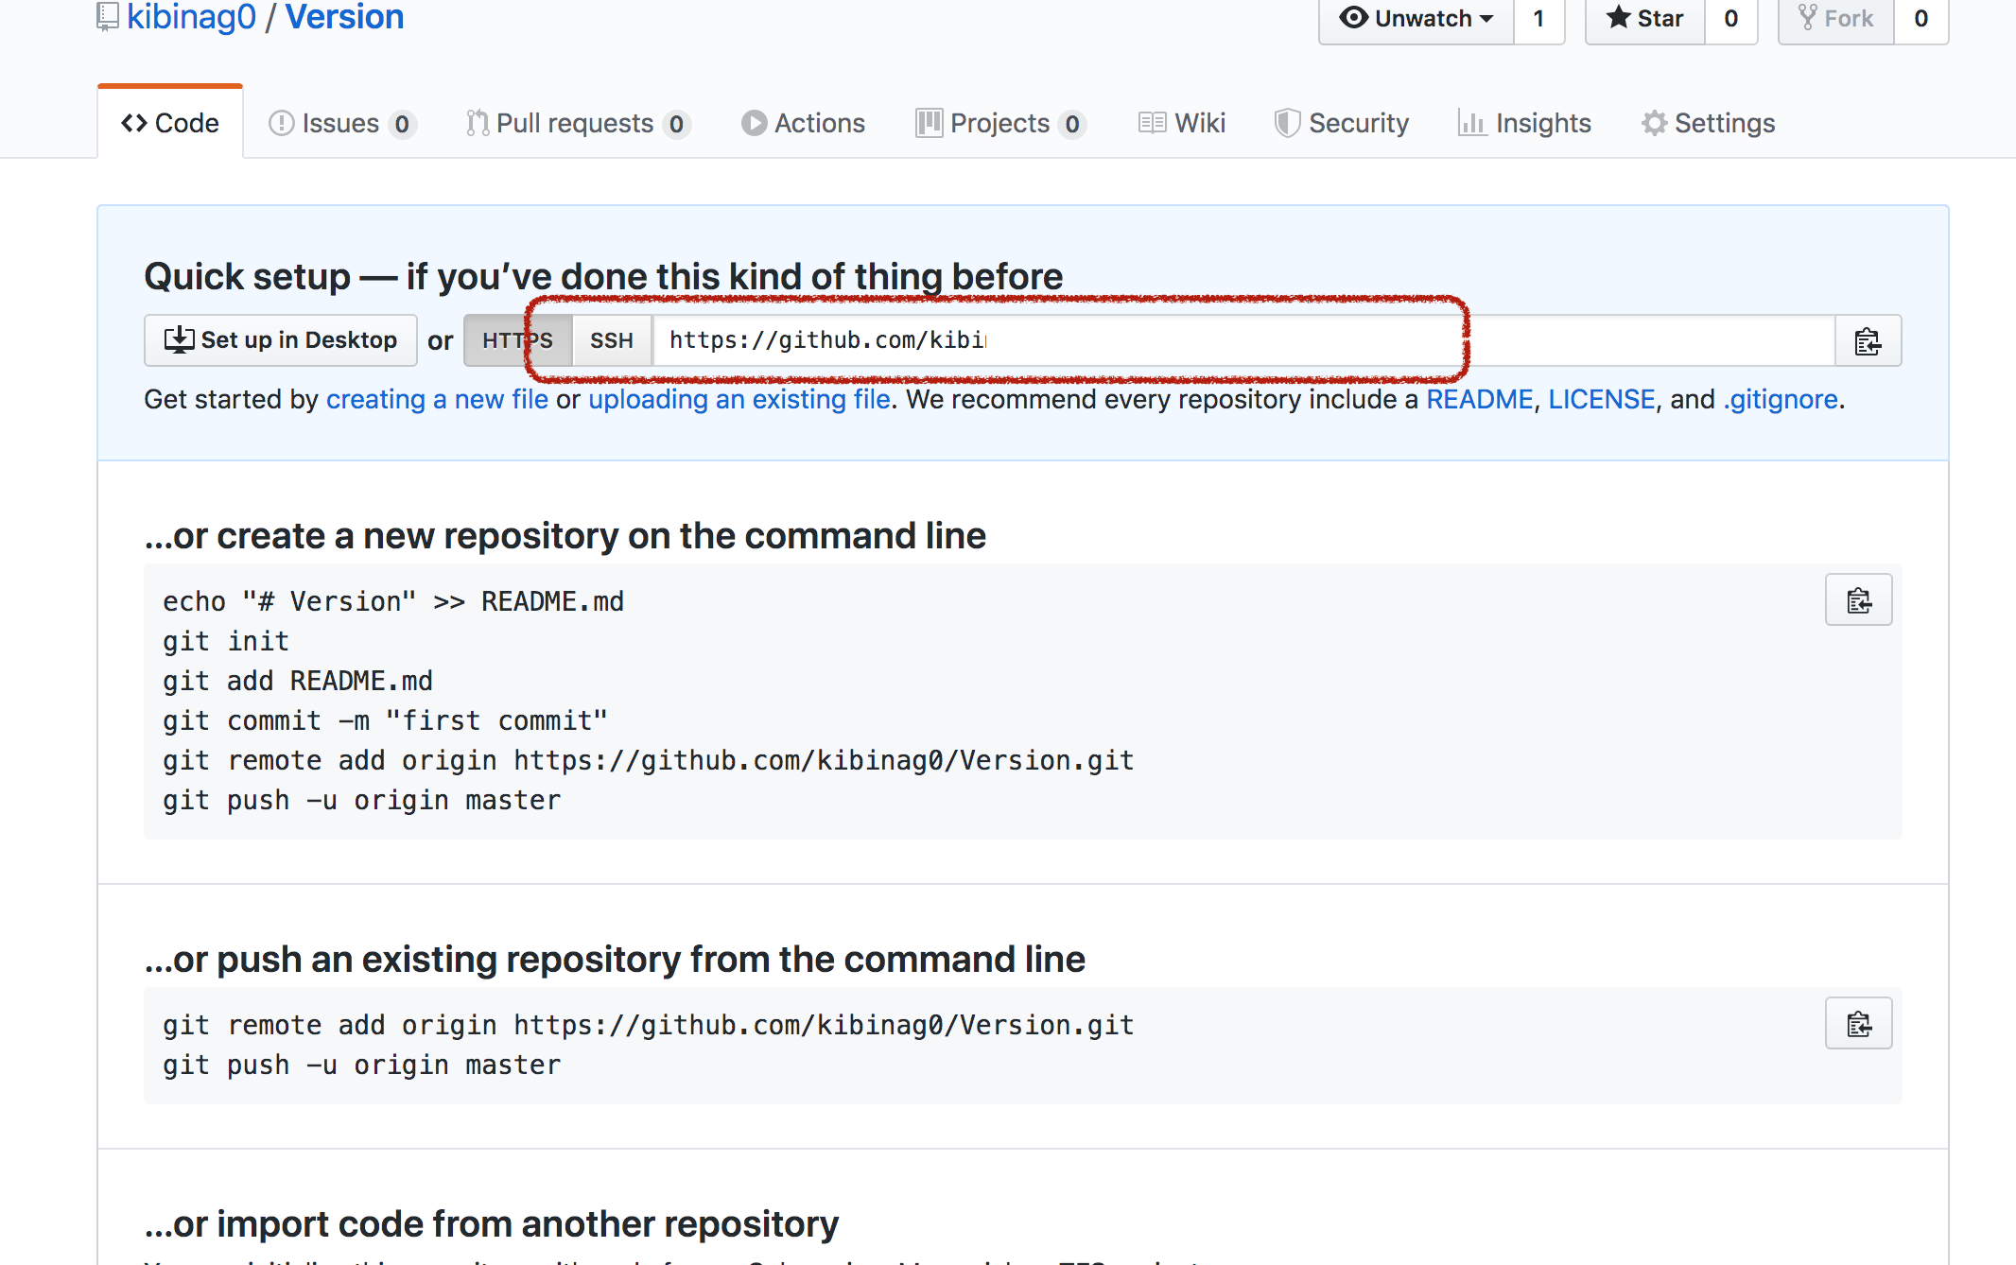
Task: Click Set up in Desktop button
Action: click(281, 340)
